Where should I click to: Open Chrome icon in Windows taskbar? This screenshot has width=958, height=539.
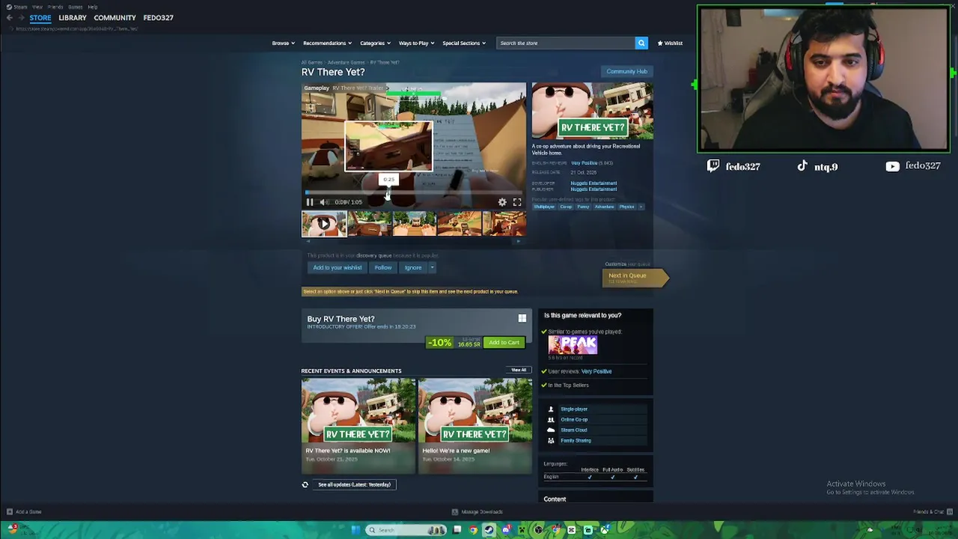(473, 530)
